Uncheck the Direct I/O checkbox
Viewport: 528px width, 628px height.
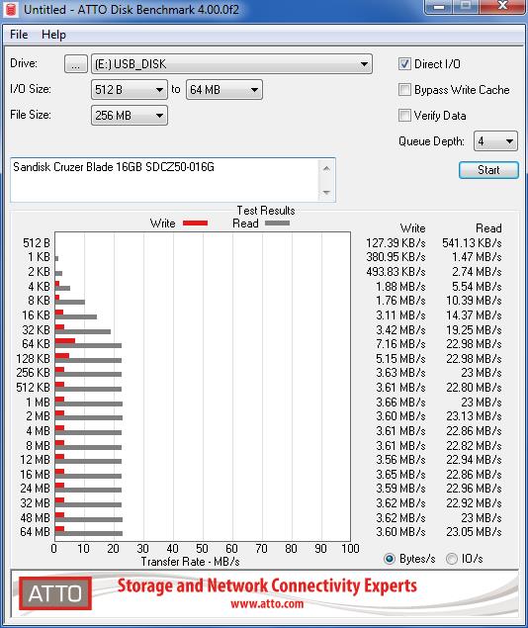tap(404, 64)
